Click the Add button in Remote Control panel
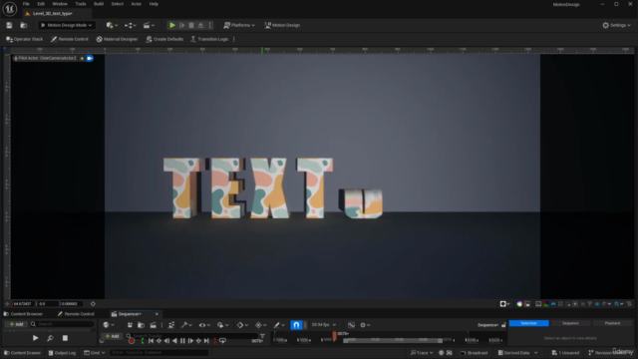 tap(16, 324)
